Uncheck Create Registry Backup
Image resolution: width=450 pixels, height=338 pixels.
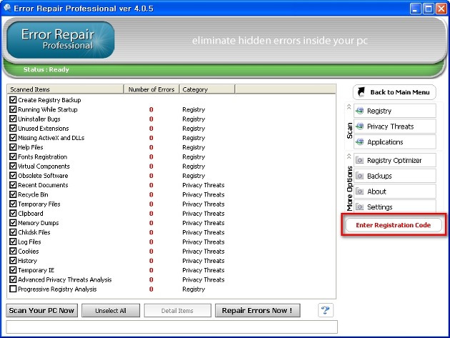(x=13, y=99)
